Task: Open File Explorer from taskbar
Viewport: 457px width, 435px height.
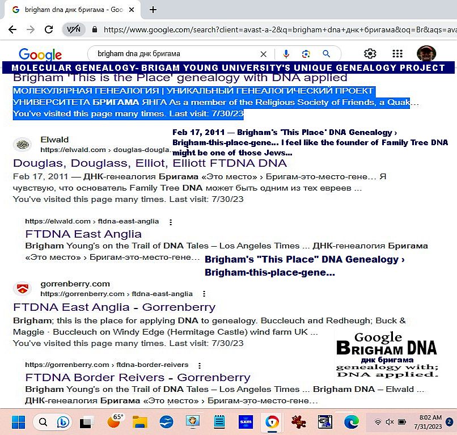Action: (x=140, y=422)
